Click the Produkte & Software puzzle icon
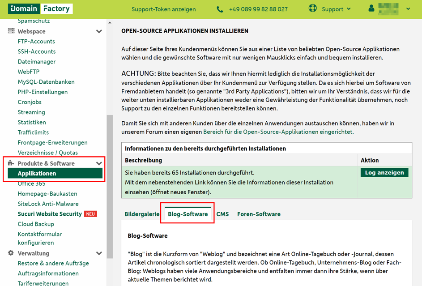This screenshot has height=286, width=422. pos(11,163)
